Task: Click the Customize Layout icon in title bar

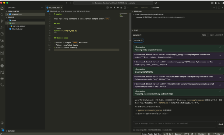Action: point(212,3)
